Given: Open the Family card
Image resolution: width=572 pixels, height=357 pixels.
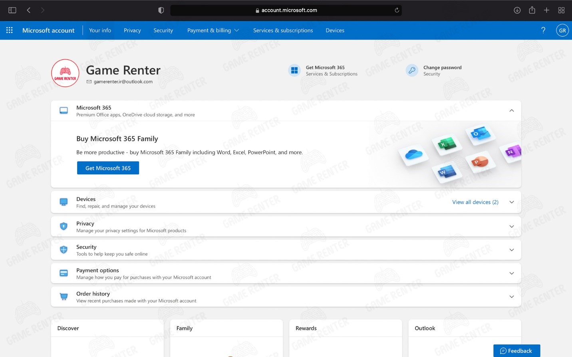Looking at the screenshot, I should pyautogui.click(x=226, y=338).
